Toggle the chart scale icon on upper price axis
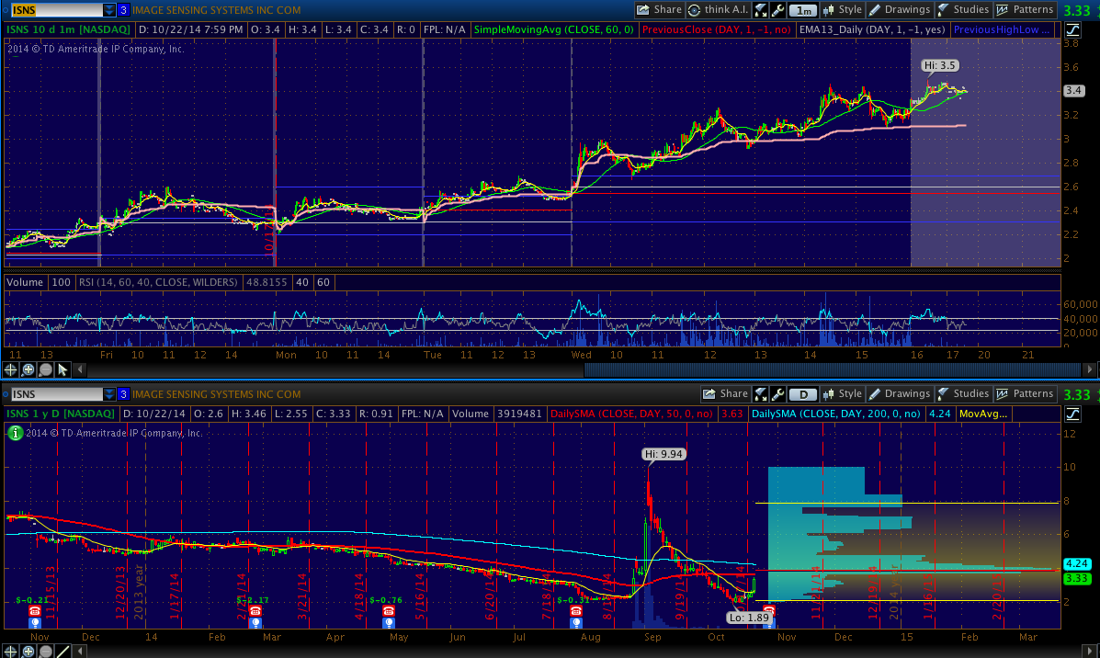This screenshot has width=1100, height=658. point(1072,29)
